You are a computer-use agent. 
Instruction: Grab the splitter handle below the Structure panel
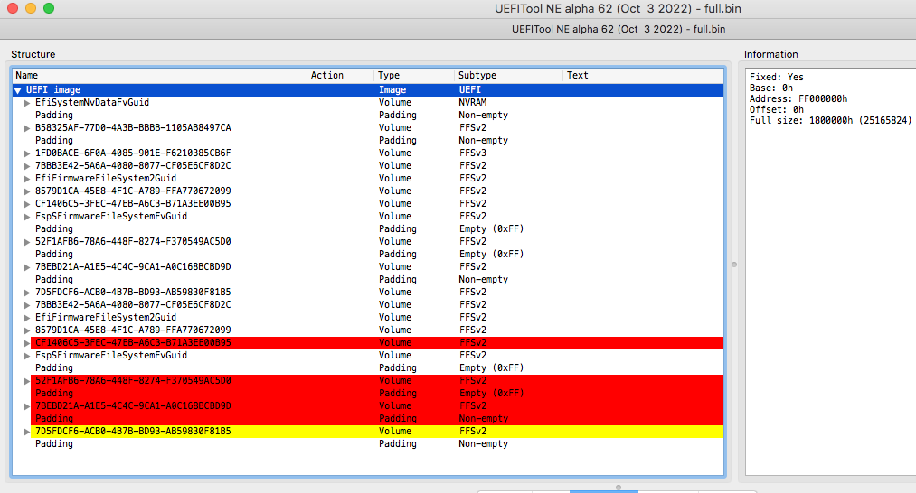click(x=619, y=488)
